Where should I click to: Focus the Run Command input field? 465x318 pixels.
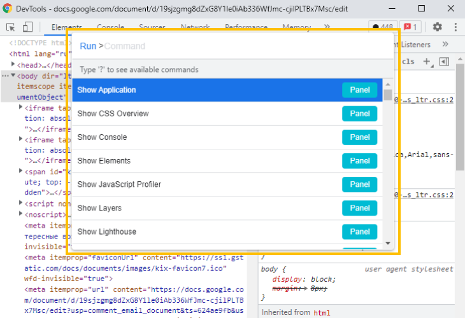(x=242, y=46)
